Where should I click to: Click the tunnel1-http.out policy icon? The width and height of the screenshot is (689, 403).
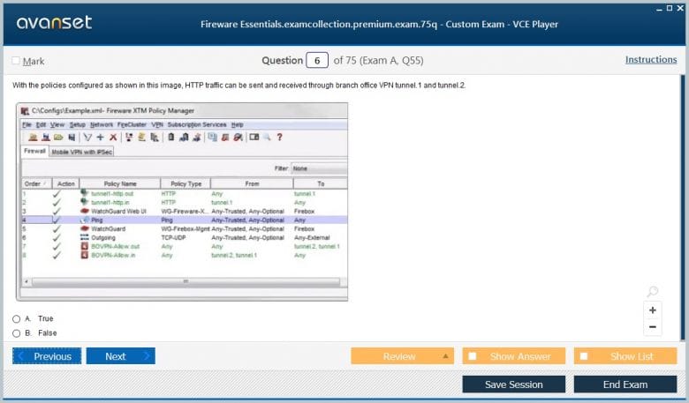(85, 193)
